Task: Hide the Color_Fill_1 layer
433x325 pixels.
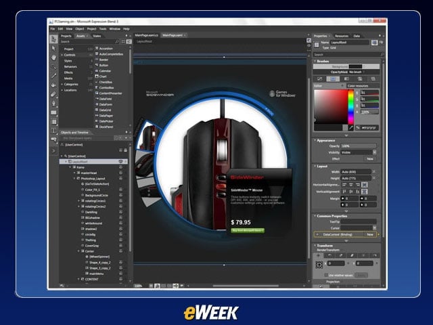Action: pyautogui.click(x=120, y=190)
